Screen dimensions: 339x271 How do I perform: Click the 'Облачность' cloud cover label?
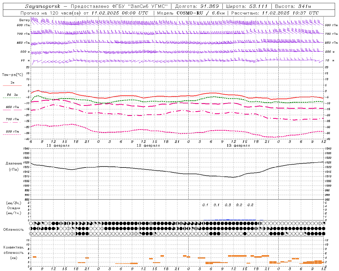point(14,229)
